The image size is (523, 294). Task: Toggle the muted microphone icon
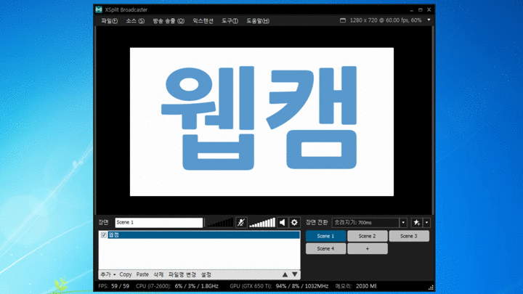(x=241, y=222)
